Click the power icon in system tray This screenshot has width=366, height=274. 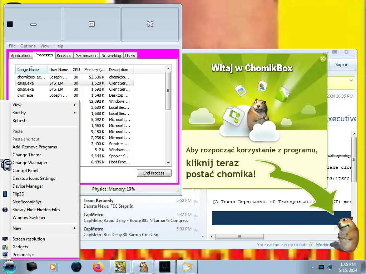[x=330, y=267]
